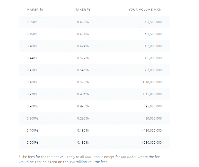Select the 0.400% maker fee cell
Screen dimensions: 199x167
(32, 82)
